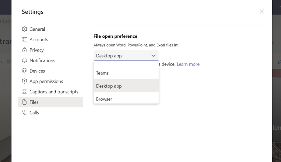Click the Captions CC icon
Image resolution: width=281 pixels, height=162 pixels.
click(x=24, y=92)
